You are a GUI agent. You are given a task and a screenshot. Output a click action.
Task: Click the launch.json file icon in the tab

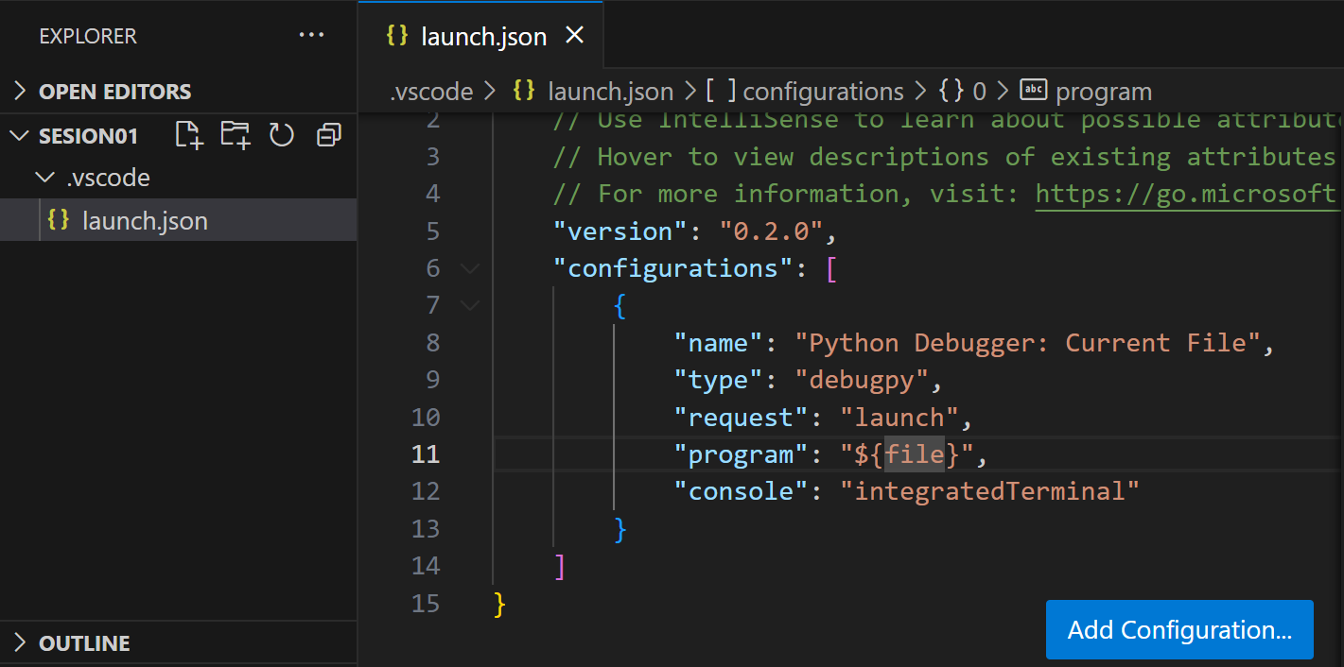pyautogui.click(x=398, y=35)
